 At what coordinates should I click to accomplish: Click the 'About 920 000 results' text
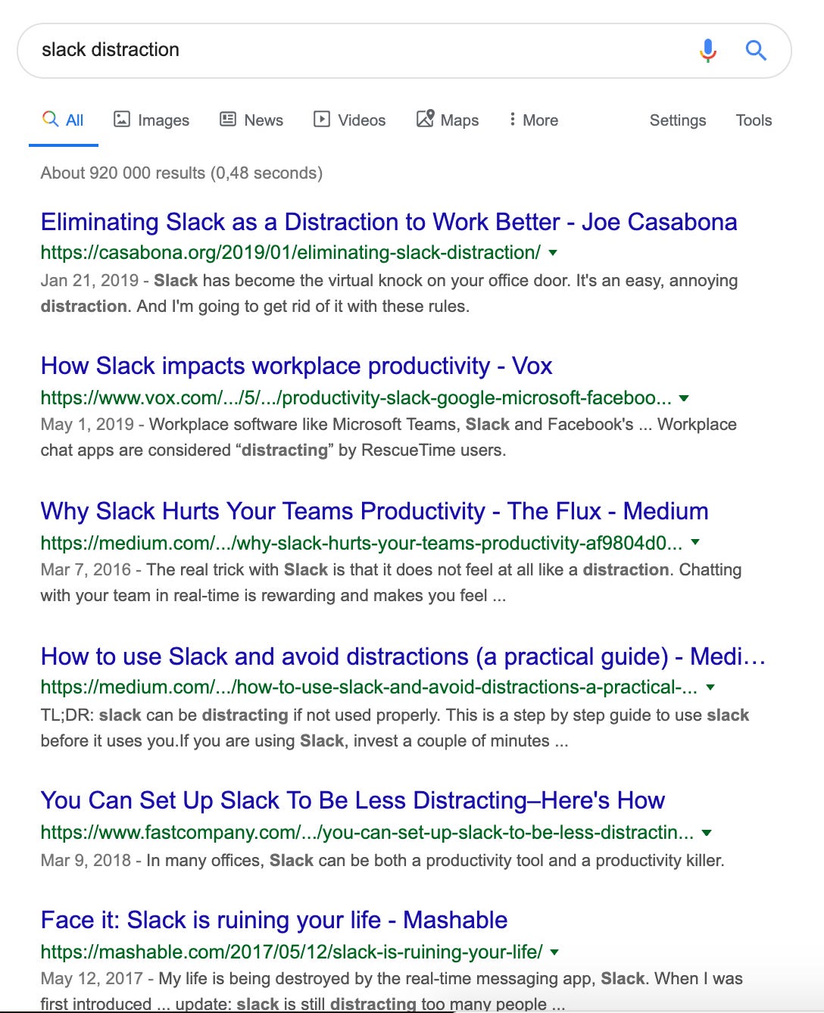coord(182,173)
